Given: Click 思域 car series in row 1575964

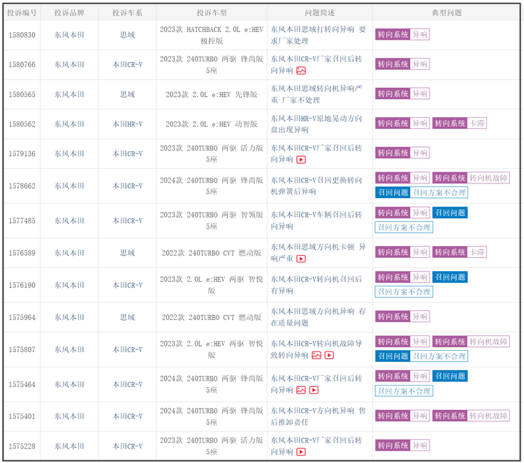Looking at the screenshot, I should (127, 317).
